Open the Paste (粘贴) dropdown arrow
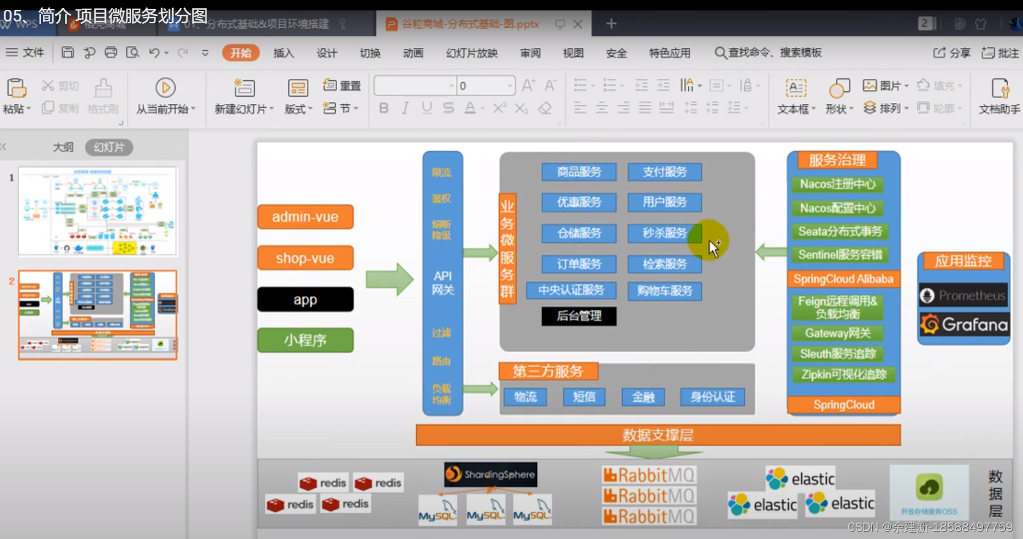The image size is (1023, 539). [x=29, y=109]
